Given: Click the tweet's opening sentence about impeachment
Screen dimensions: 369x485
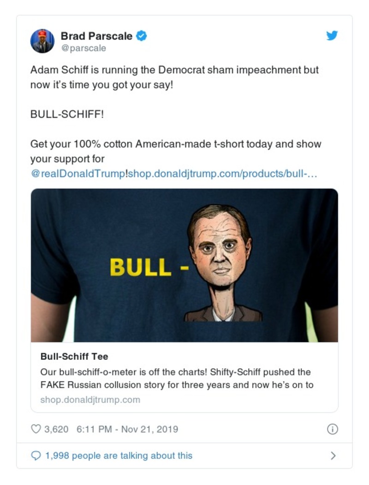Looking at the screenshot, I should (x=174, y=70).
